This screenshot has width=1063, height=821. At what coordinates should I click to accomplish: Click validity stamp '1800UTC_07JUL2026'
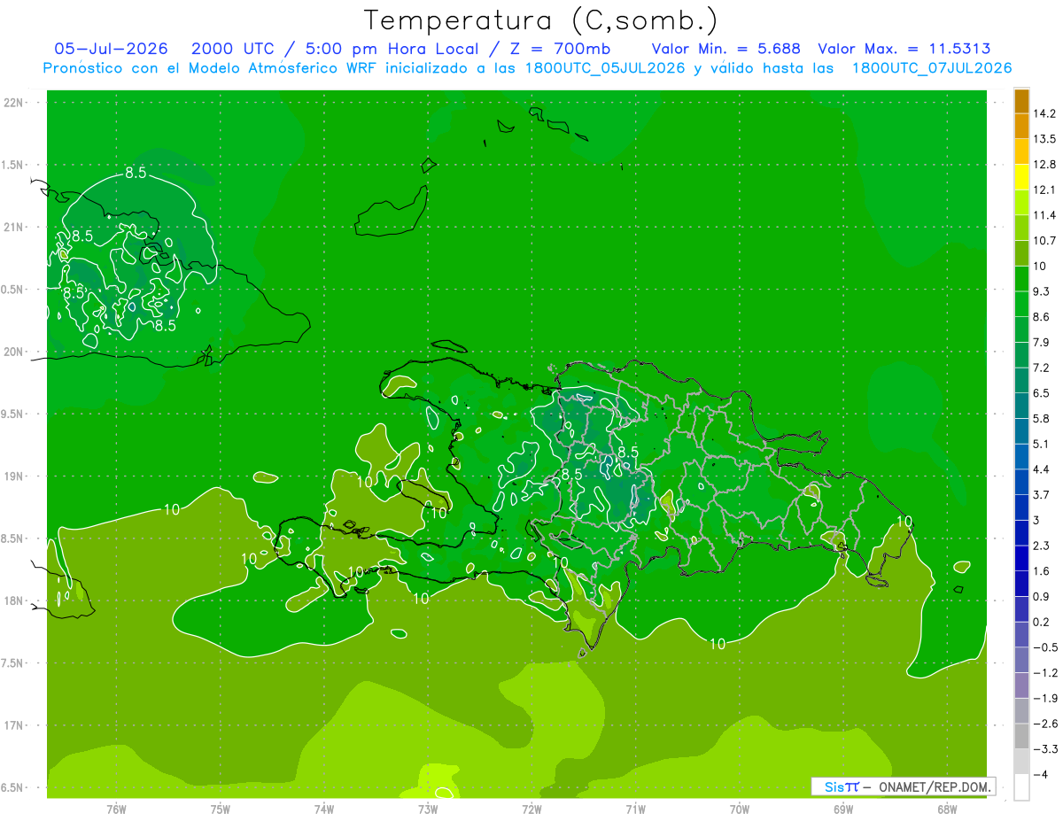932,68
